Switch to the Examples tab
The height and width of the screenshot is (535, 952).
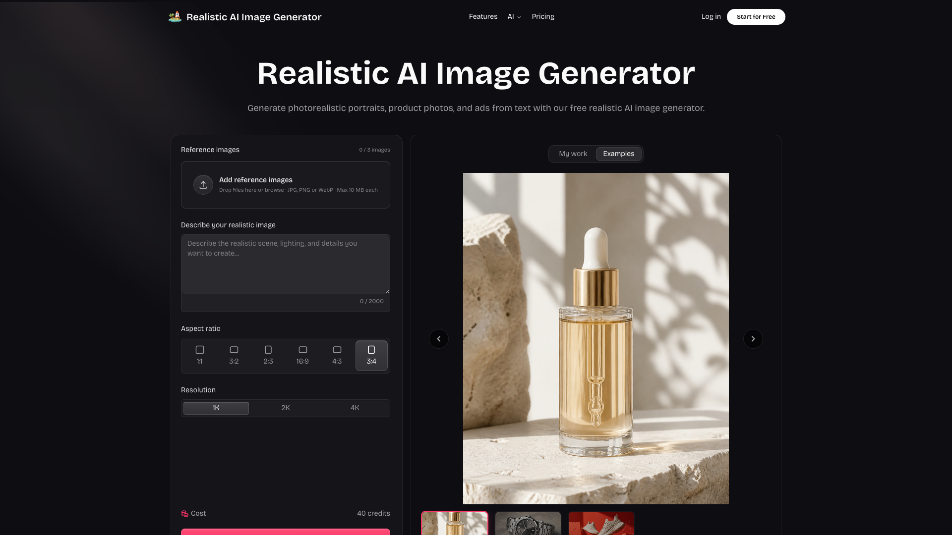click(618, 154)
